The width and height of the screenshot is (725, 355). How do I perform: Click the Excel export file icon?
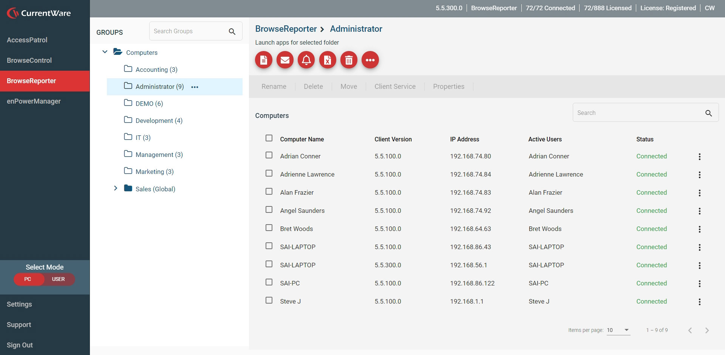(328, 60)
